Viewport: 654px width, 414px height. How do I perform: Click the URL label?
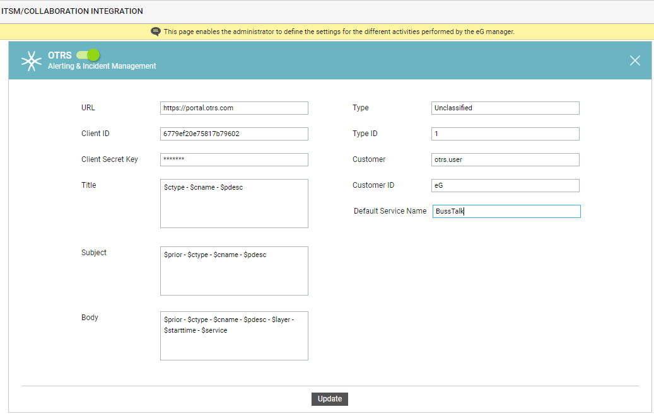coord(88,108)
